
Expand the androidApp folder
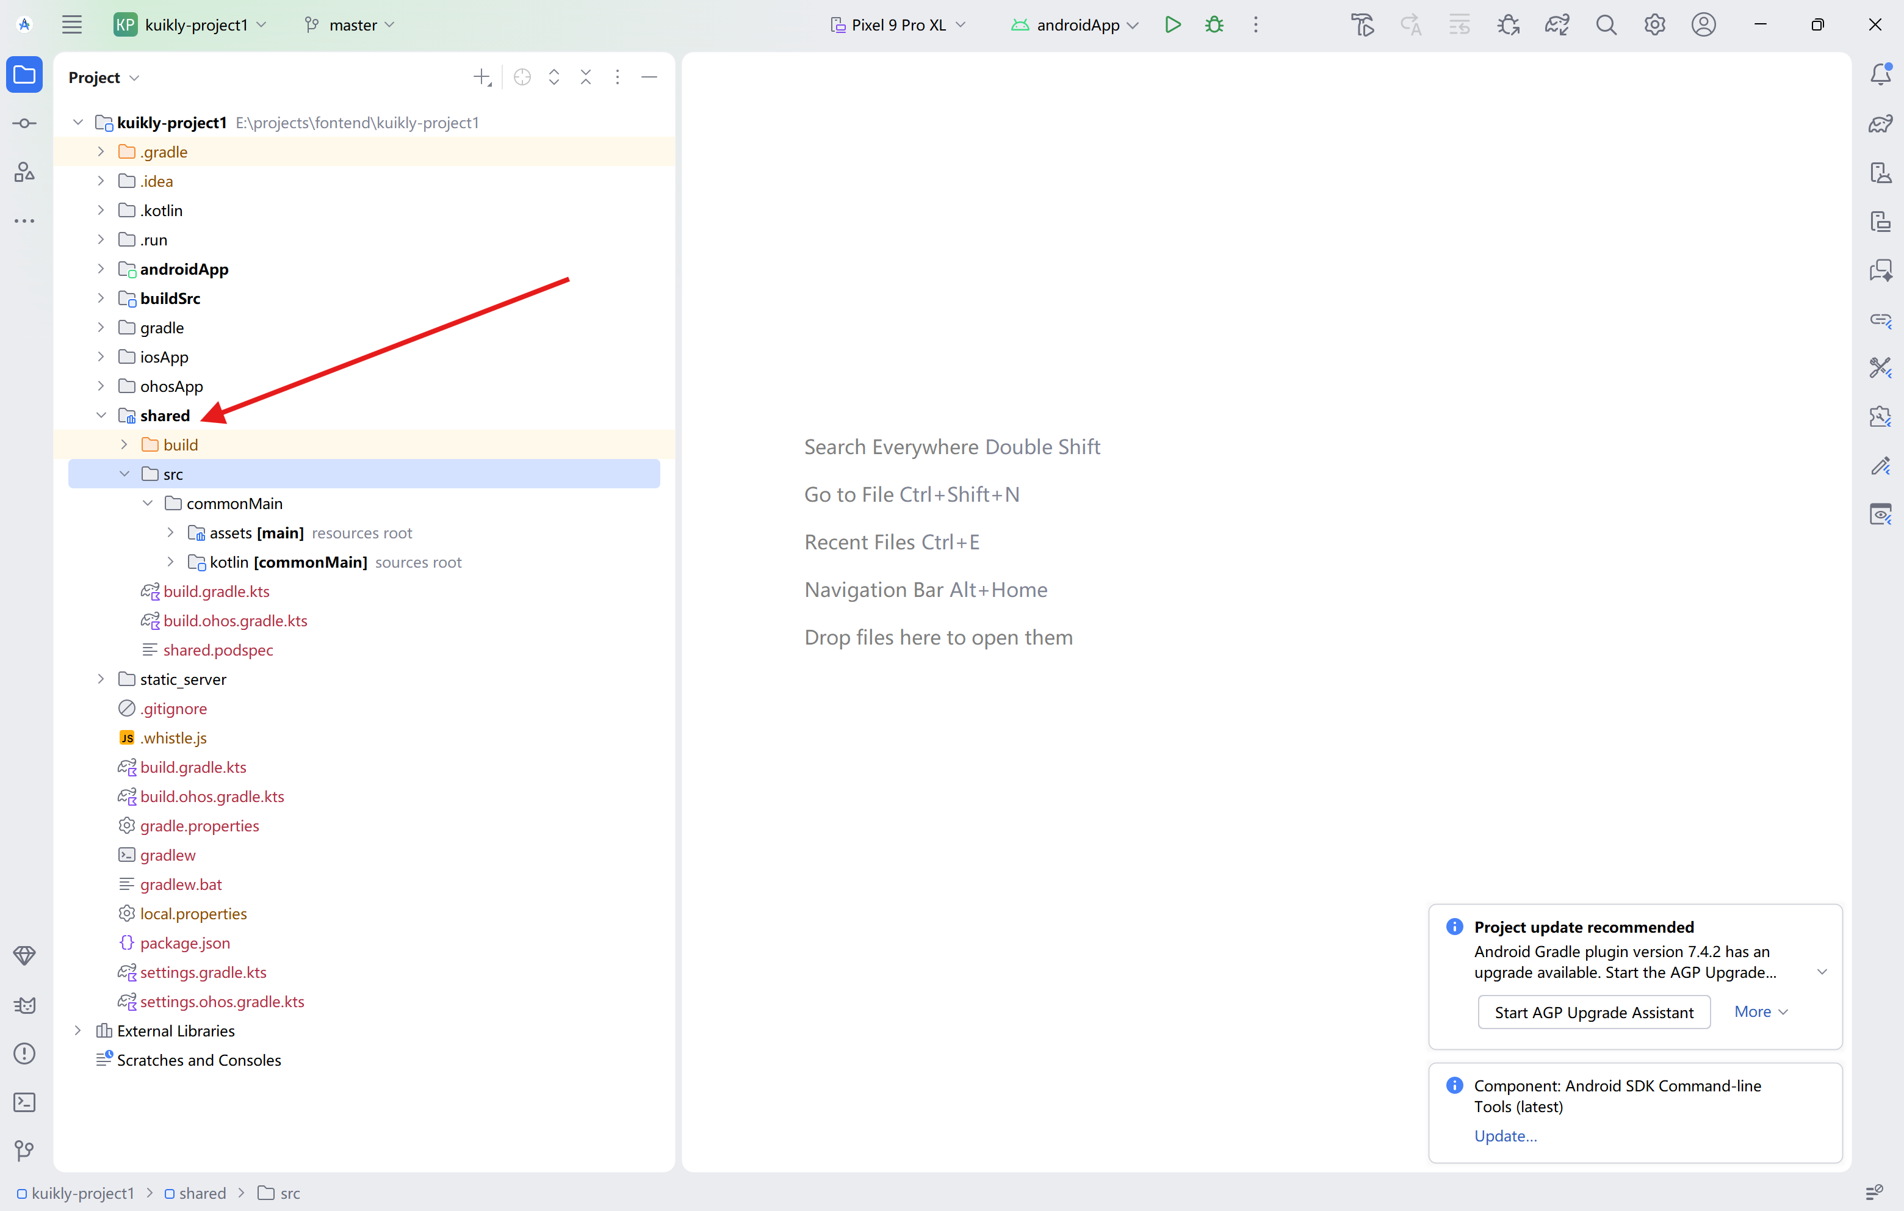pyautogui.click(x=101, y=269)
